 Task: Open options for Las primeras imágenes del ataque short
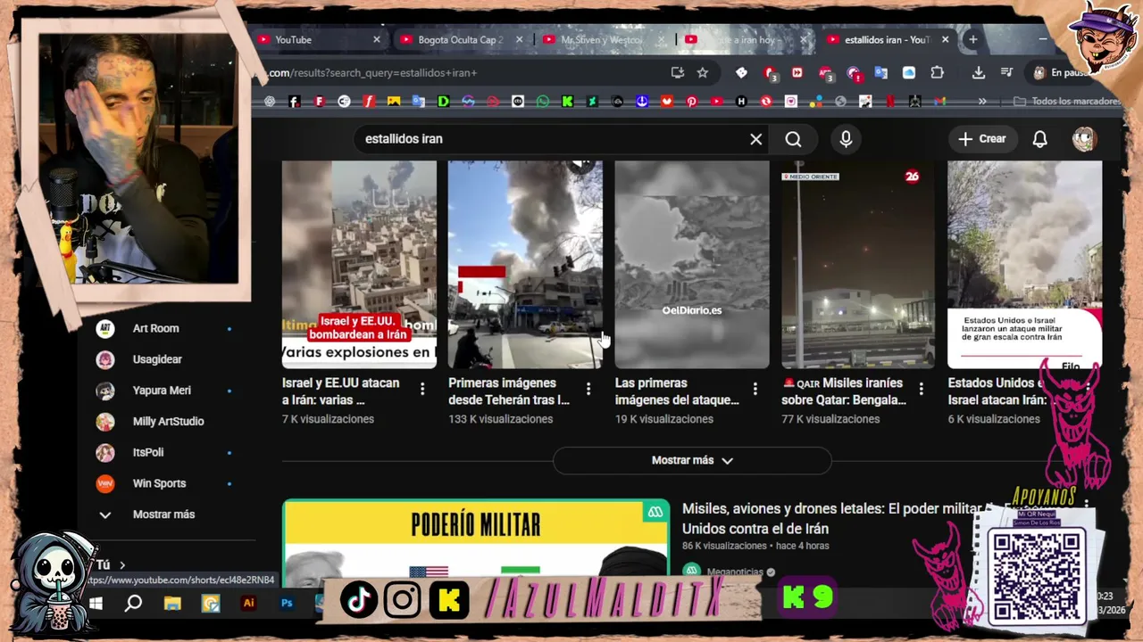tap(755, 389)
